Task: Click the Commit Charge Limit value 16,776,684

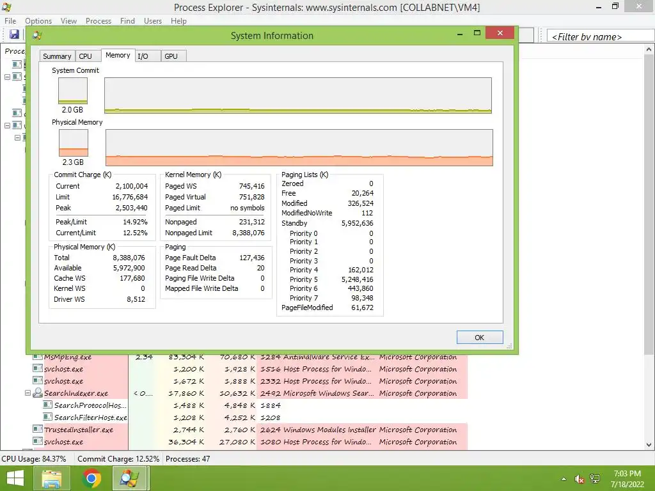Action: click(130, 197)
